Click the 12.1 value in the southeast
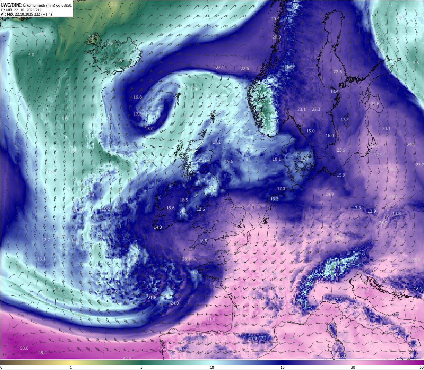The width and height of the screenshot is (424, 370). click(x=418, y=288)
